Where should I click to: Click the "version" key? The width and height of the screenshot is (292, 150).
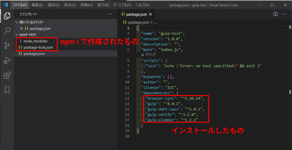click(x=152, y=39)
